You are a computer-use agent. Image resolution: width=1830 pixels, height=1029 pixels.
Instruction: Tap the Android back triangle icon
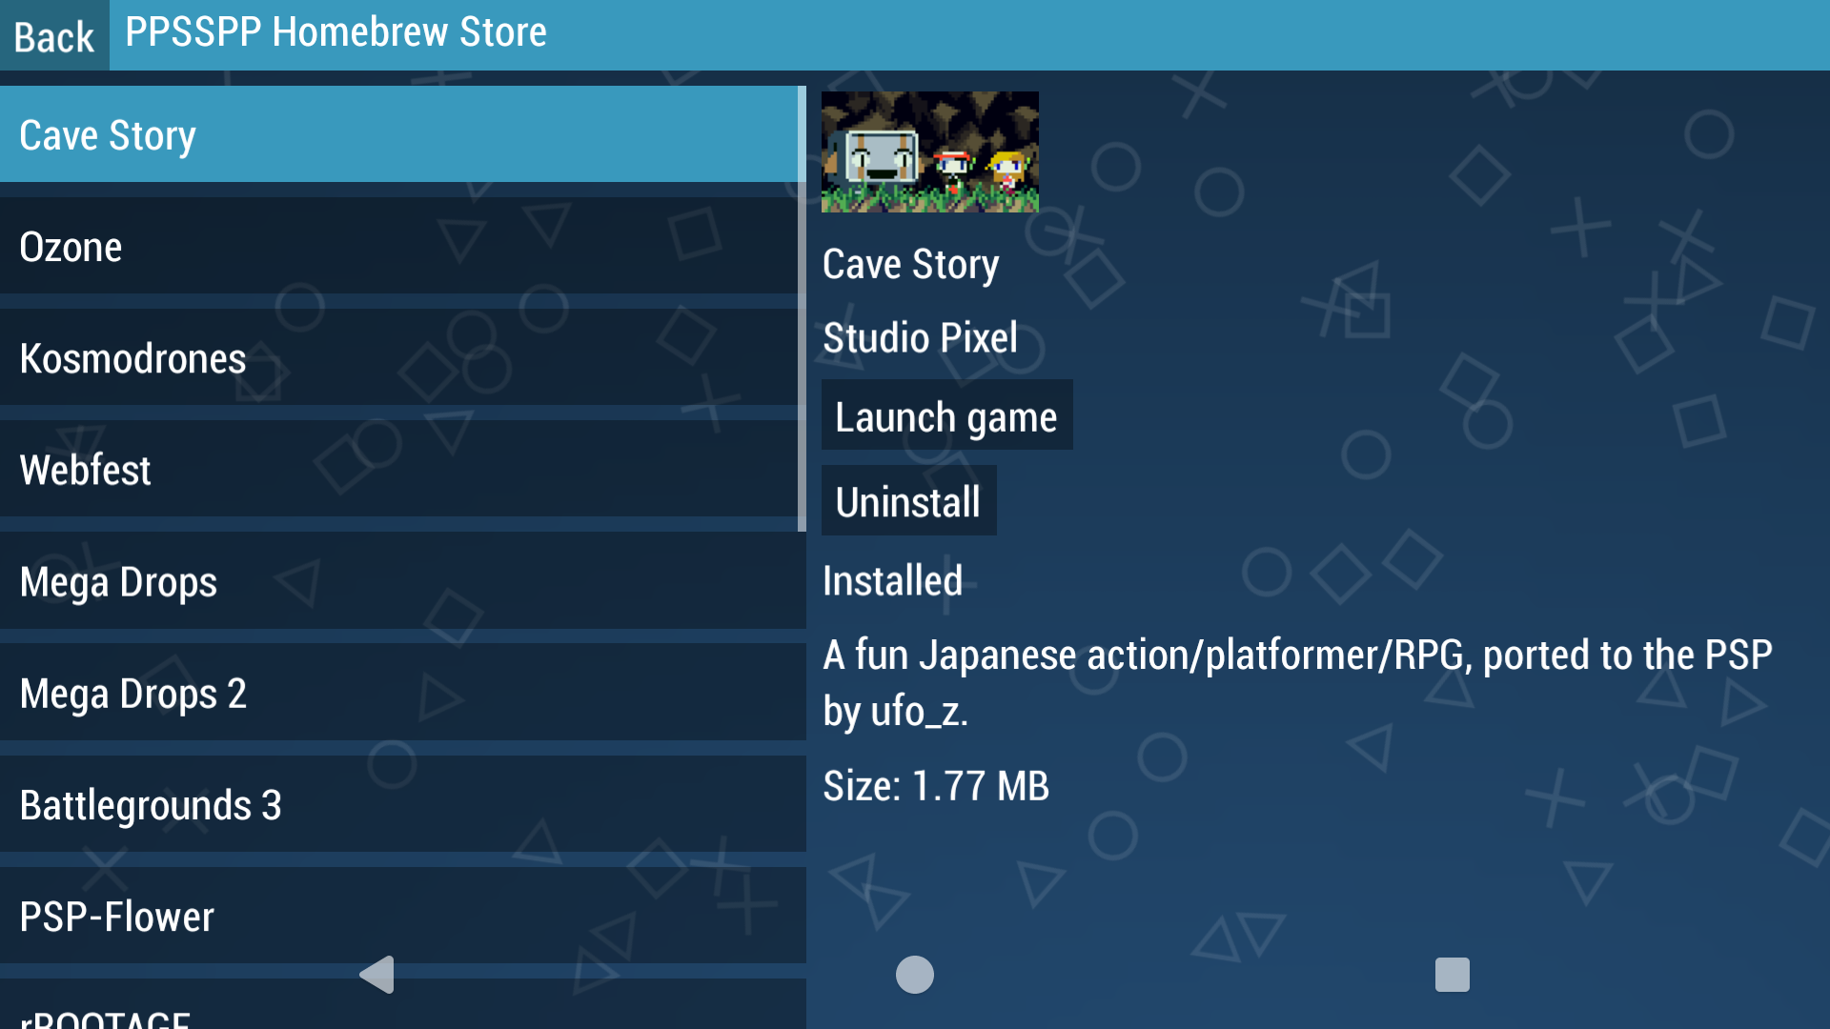tap(377, 975)
